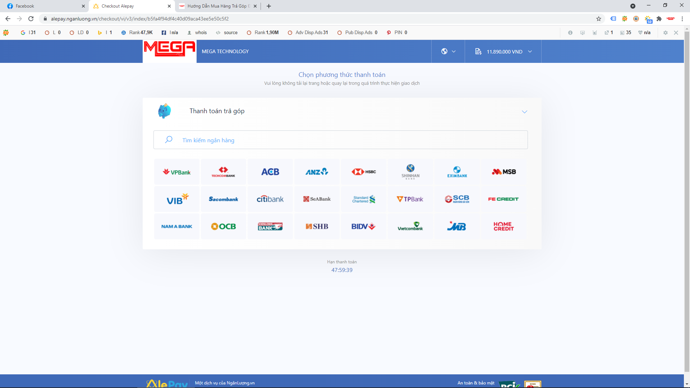This screenshot has height=388, width=690.
Task: Go back to previous page
Action: point(8,19)
